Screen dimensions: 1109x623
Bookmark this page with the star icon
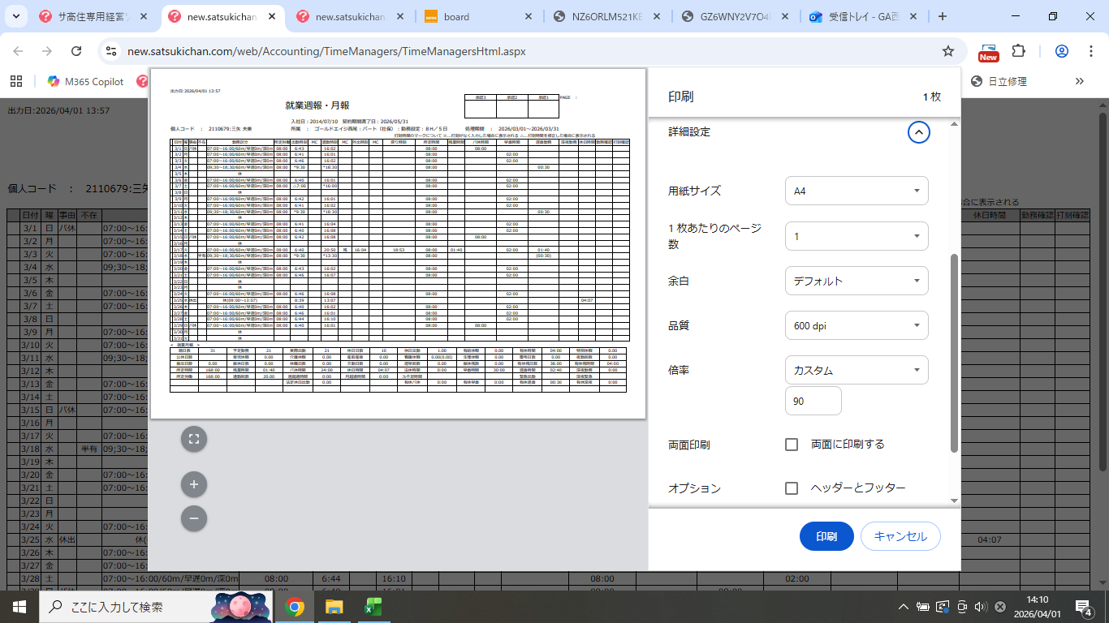[947, 51]
